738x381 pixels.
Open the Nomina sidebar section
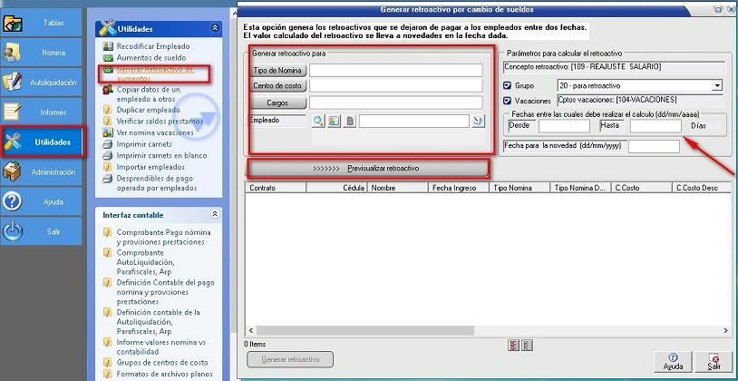tap(41, 53)
